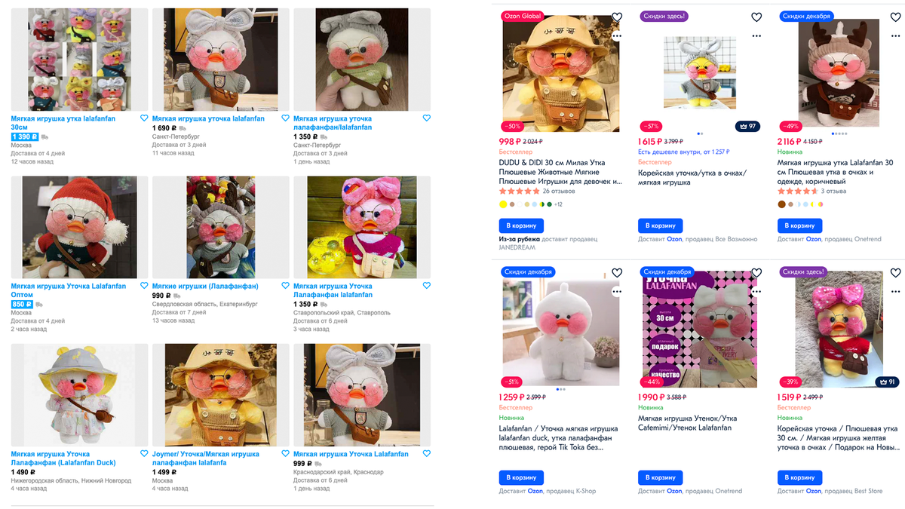Open three-dots menu on 1615 ₽ Korean duck
The width and height of the screenshot is (905, 509).
[756, 35]
